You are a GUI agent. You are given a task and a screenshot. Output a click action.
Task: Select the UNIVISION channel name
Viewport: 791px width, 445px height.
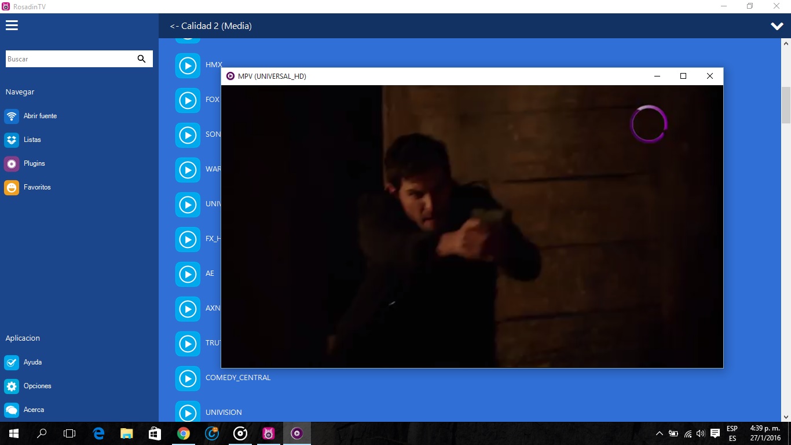224,413
